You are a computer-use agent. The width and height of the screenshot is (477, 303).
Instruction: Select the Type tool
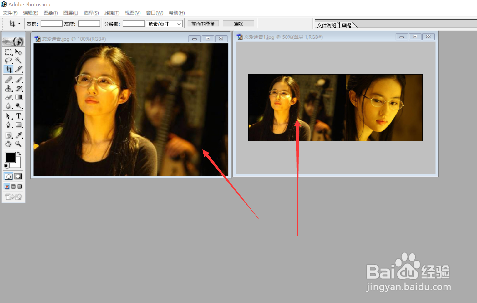click(x=18, y=116)
